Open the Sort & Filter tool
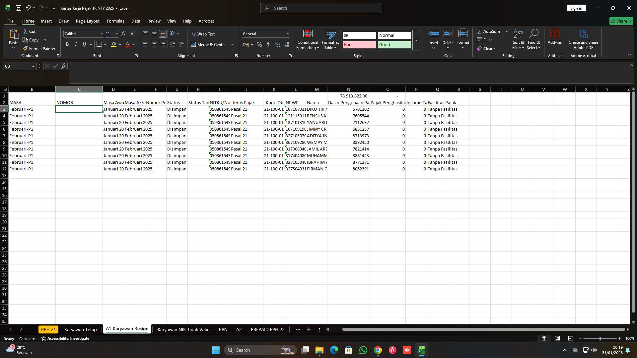 (518, 39)
